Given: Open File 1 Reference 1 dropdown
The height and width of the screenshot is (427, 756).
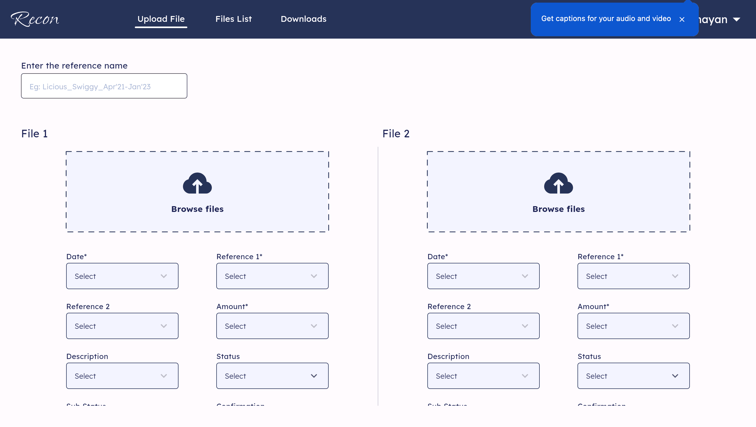Looking at the screenshot, I should [x=272, y=276].
